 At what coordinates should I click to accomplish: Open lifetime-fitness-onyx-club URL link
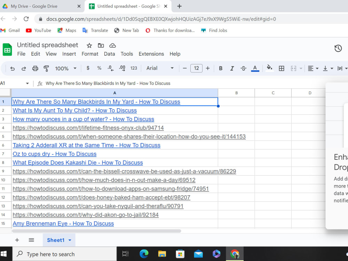click(88, 128)
